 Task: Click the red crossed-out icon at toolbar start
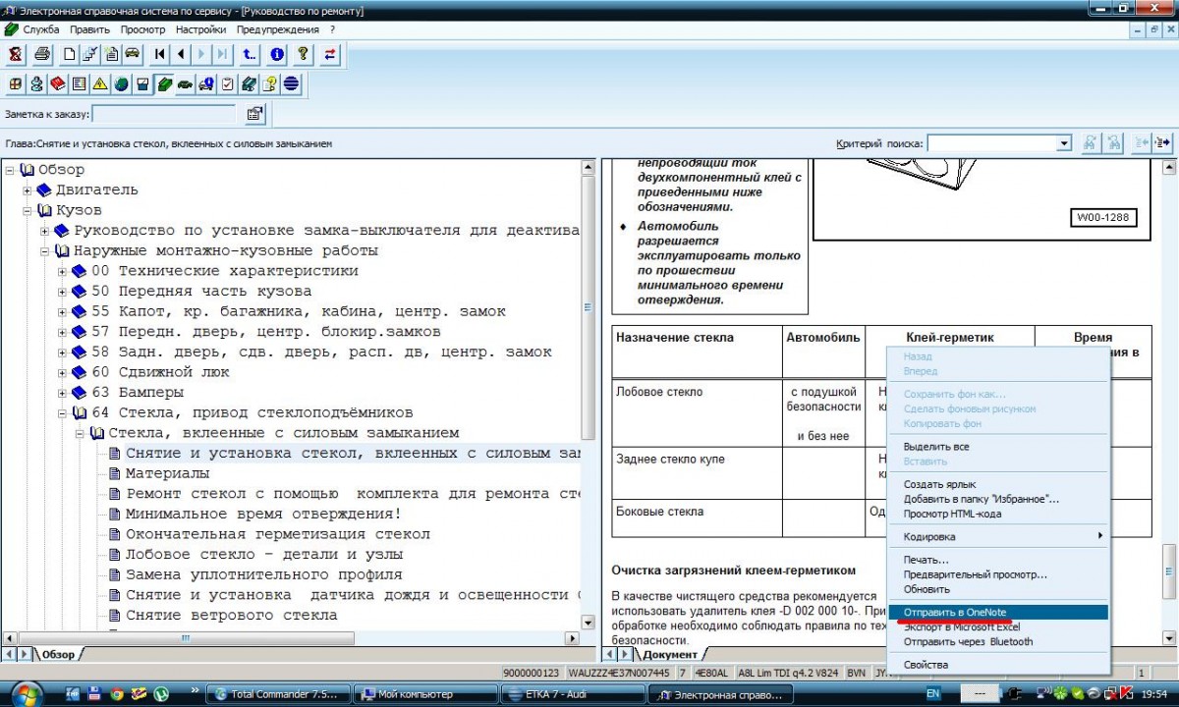click(16, 54)
